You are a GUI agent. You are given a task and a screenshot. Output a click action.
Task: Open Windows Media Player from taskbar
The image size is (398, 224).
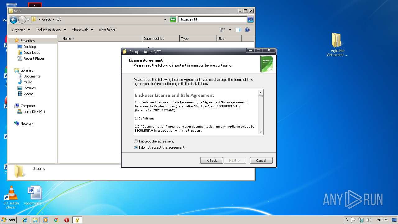point(46,220)
